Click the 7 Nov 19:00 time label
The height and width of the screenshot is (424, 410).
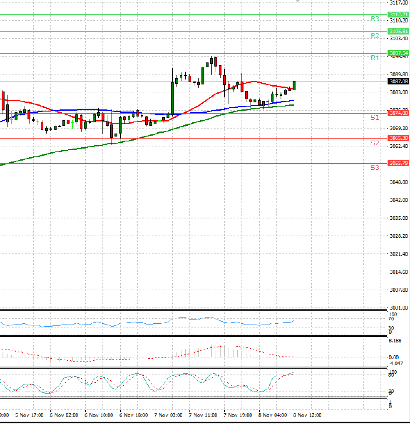click(x=238, y=415)
